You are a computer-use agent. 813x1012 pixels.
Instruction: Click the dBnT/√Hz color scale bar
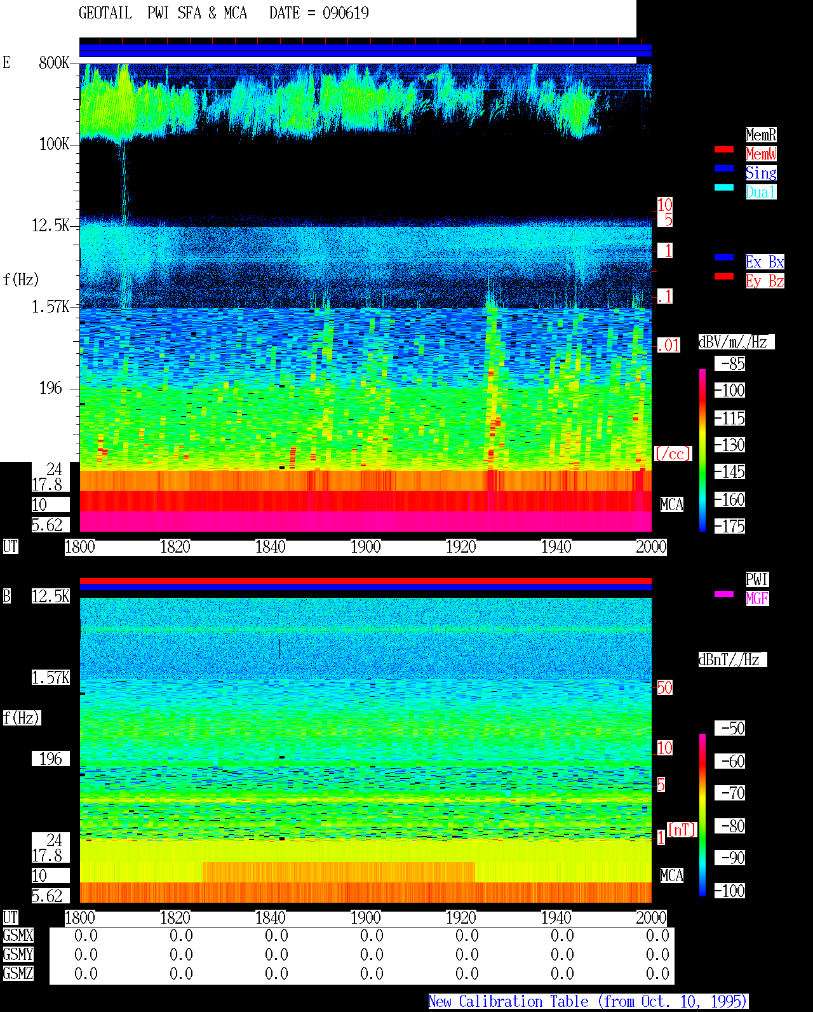[702, 815]
